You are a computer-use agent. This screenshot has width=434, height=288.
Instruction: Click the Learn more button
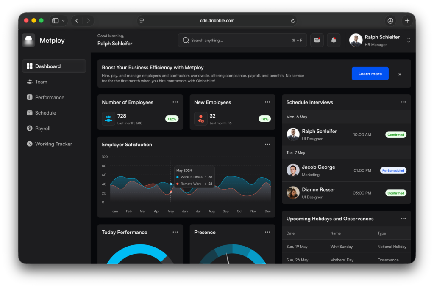370,74
